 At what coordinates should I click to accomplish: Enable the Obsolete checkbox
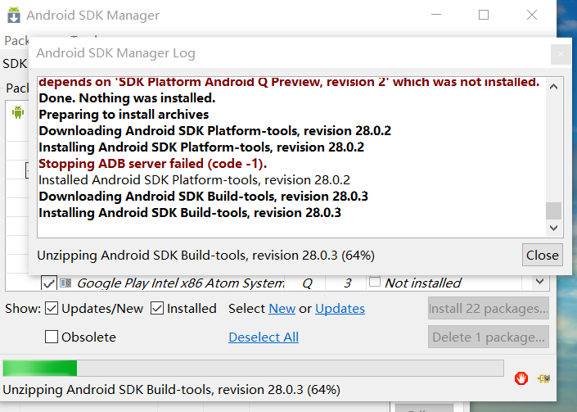pos(52,337)
